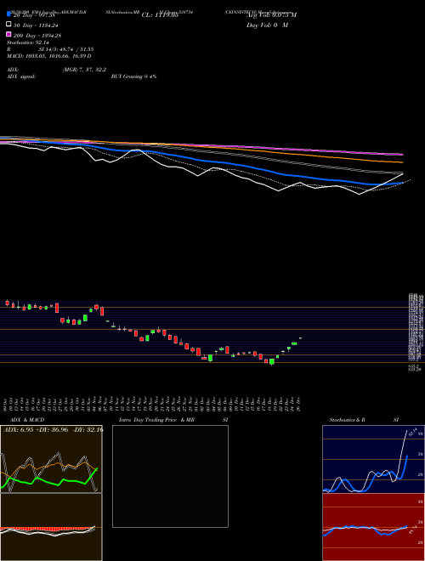Click the empty Intra Day Trading Price box
Image resolution: width=425 pixels, height=561 pixels.
(x=170, y=476)
